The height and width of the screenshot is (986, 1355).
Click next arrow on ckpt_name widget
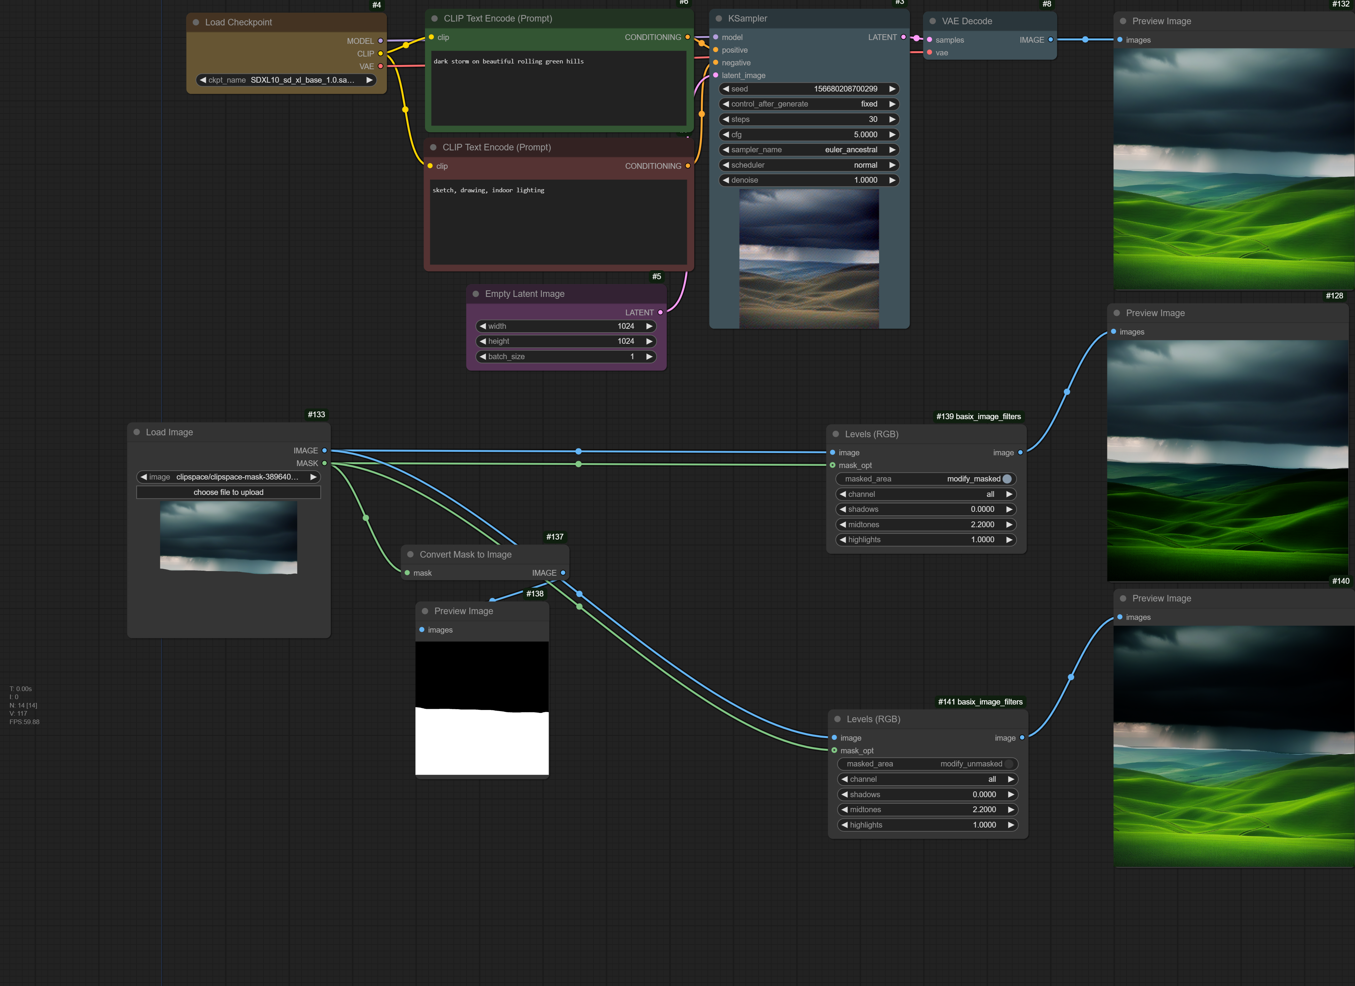click(369, 80)
